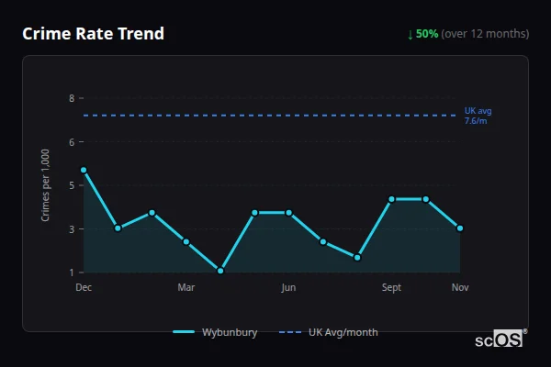This screenshot has width=551, height=367.
Task: Click the 'UK avg 7.6/m' label
Action: [478, 116]
